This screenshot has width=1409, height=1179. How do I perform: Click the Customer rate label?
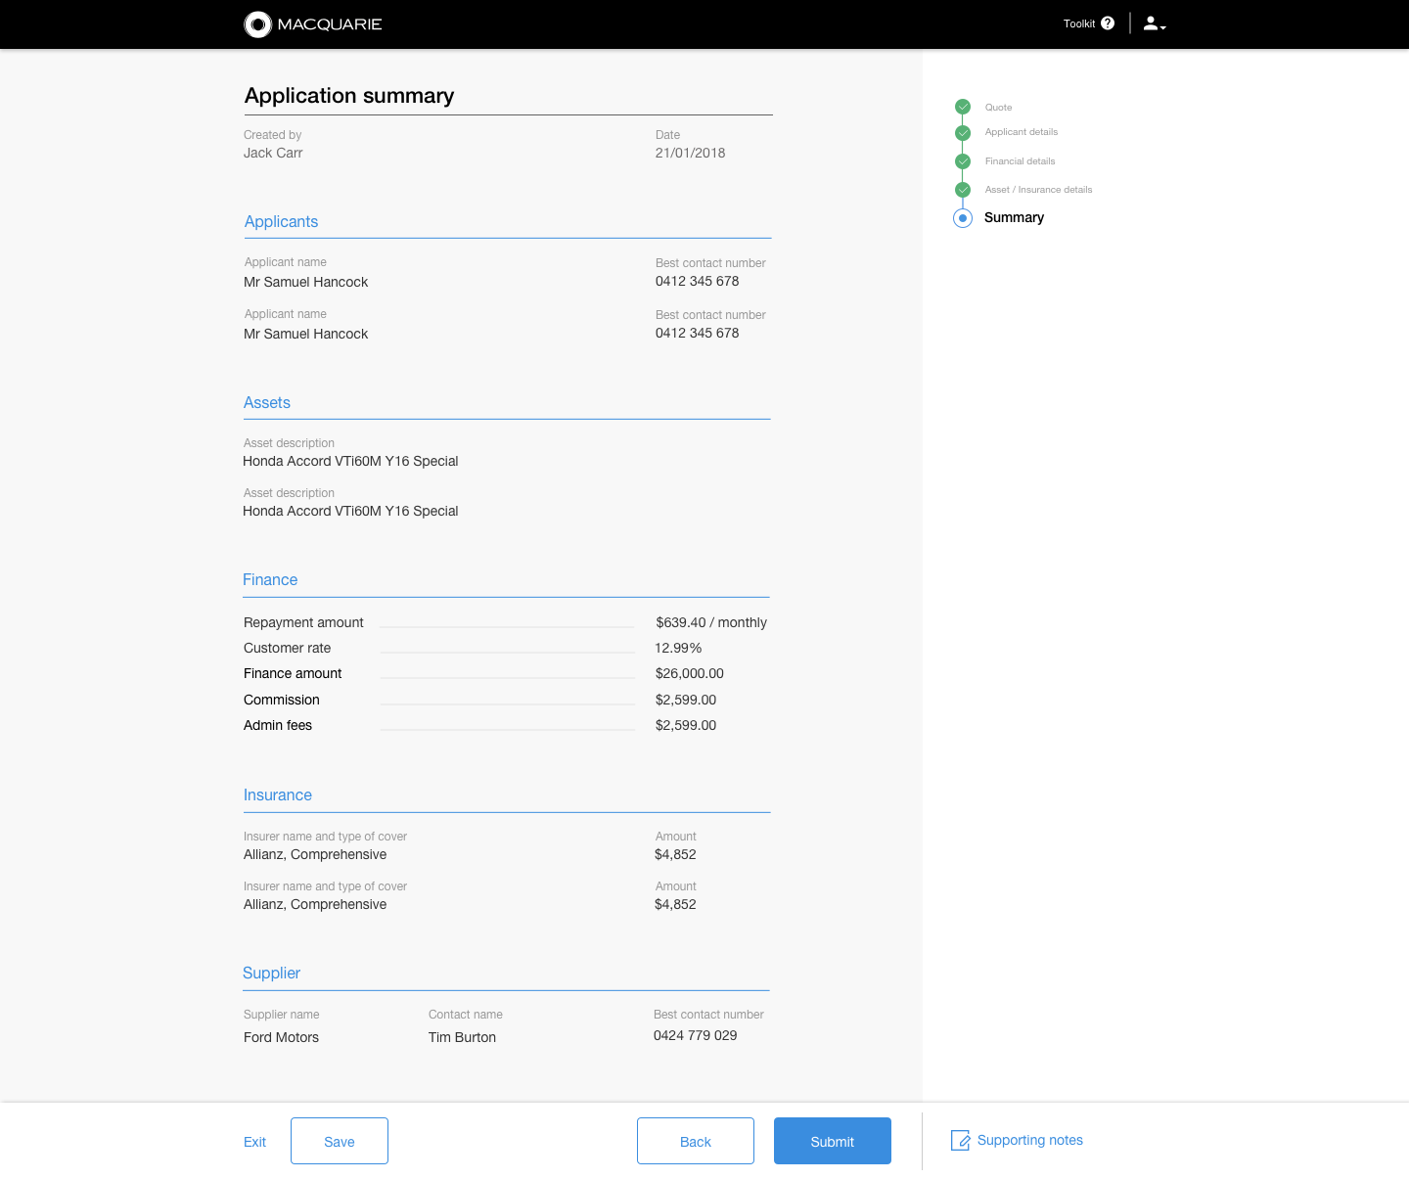287,648
